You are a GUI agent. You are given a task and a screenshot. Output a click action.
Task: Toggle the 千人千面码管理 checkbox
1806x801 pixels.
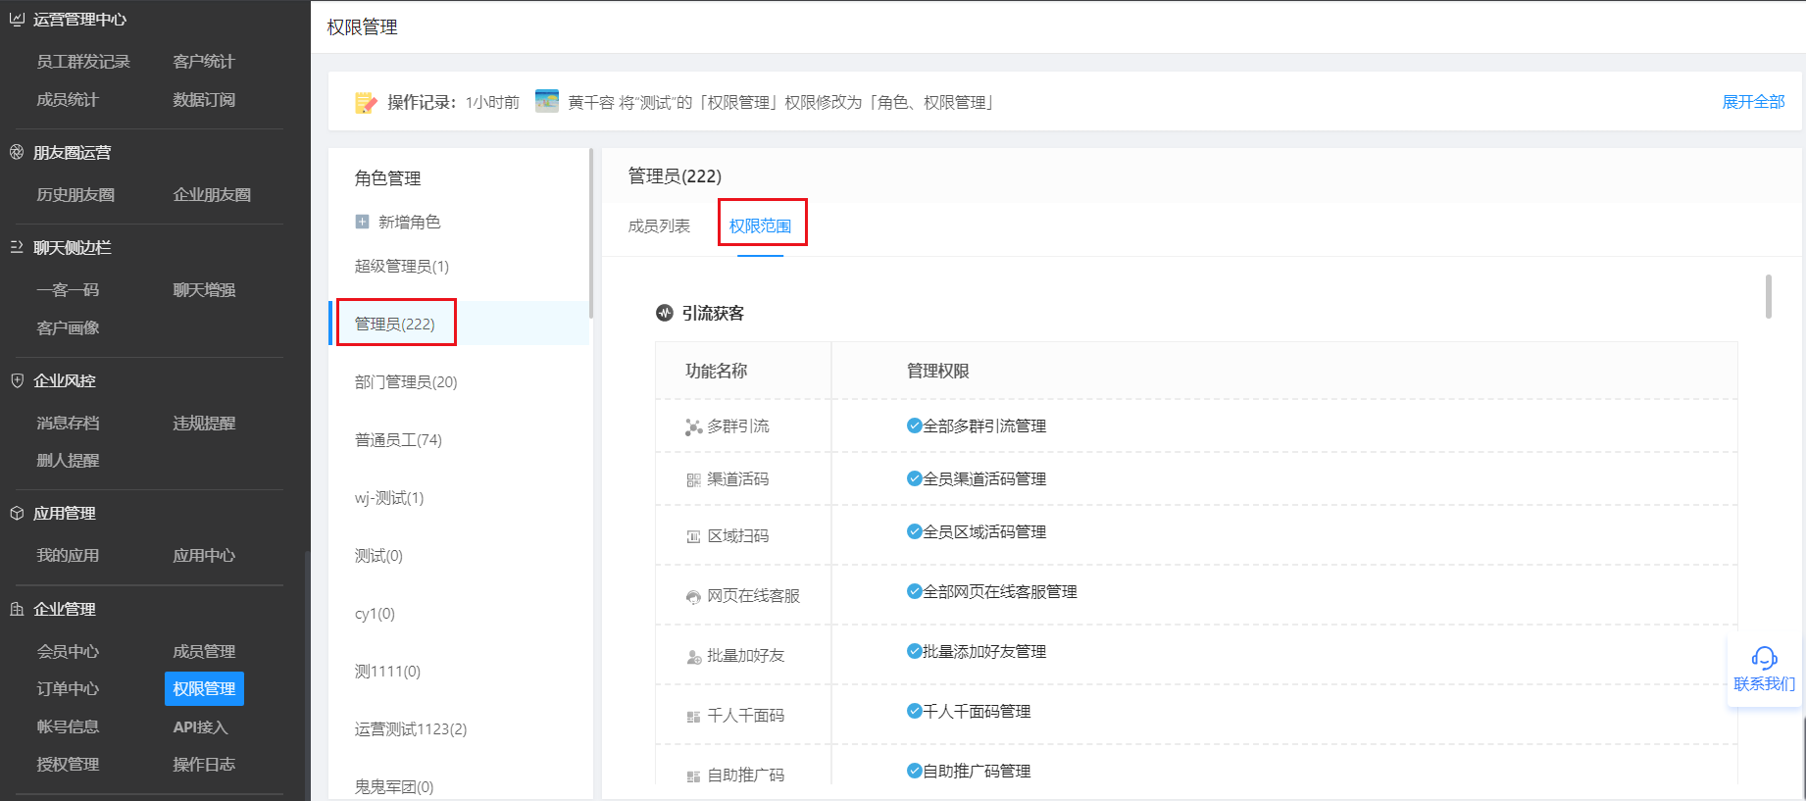[914, 711]
